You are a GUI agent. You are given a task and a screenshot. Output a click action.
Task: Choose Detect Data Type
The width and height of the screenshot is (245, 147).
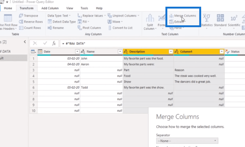pyautogui.click(x=62, y=22)
